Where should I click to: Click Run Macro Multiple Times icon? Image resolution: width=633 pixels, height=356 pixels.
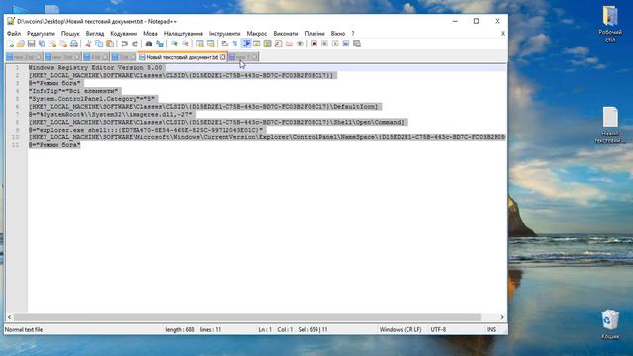pyautogui.click(x=346, y=44)
